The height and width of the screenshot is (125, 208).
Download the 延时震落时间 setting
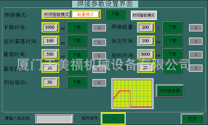point(77,41)
